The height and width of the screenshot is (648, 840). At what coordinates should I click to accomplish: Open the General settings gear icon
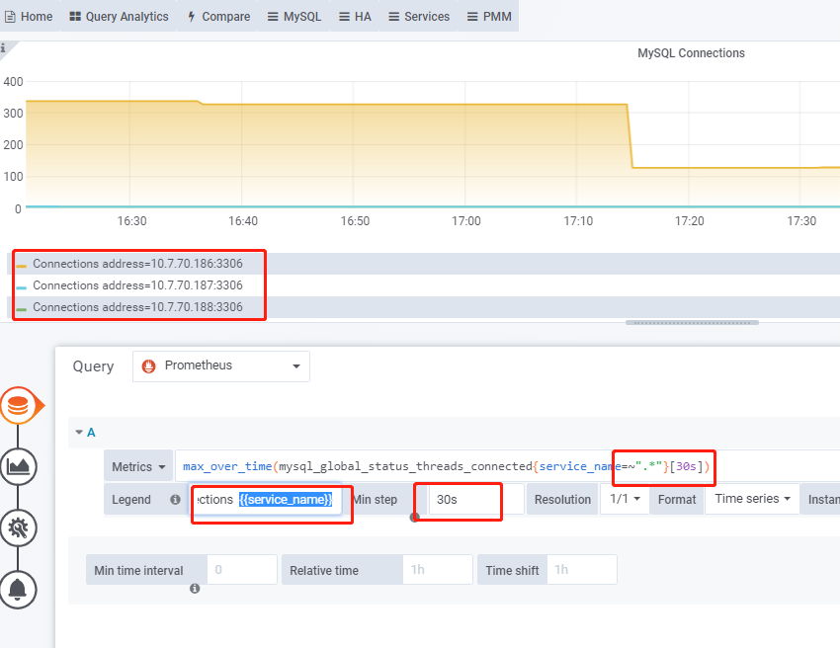(18, 528)
